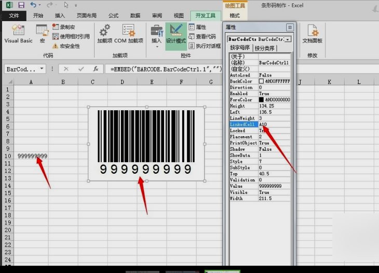Switch to Formulas (公式) tab
This screenshot has height=273, width=379.
(x=113, y=16)
